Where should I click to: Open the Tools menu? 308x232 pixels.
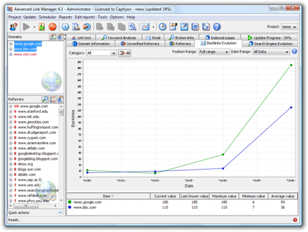103,17
